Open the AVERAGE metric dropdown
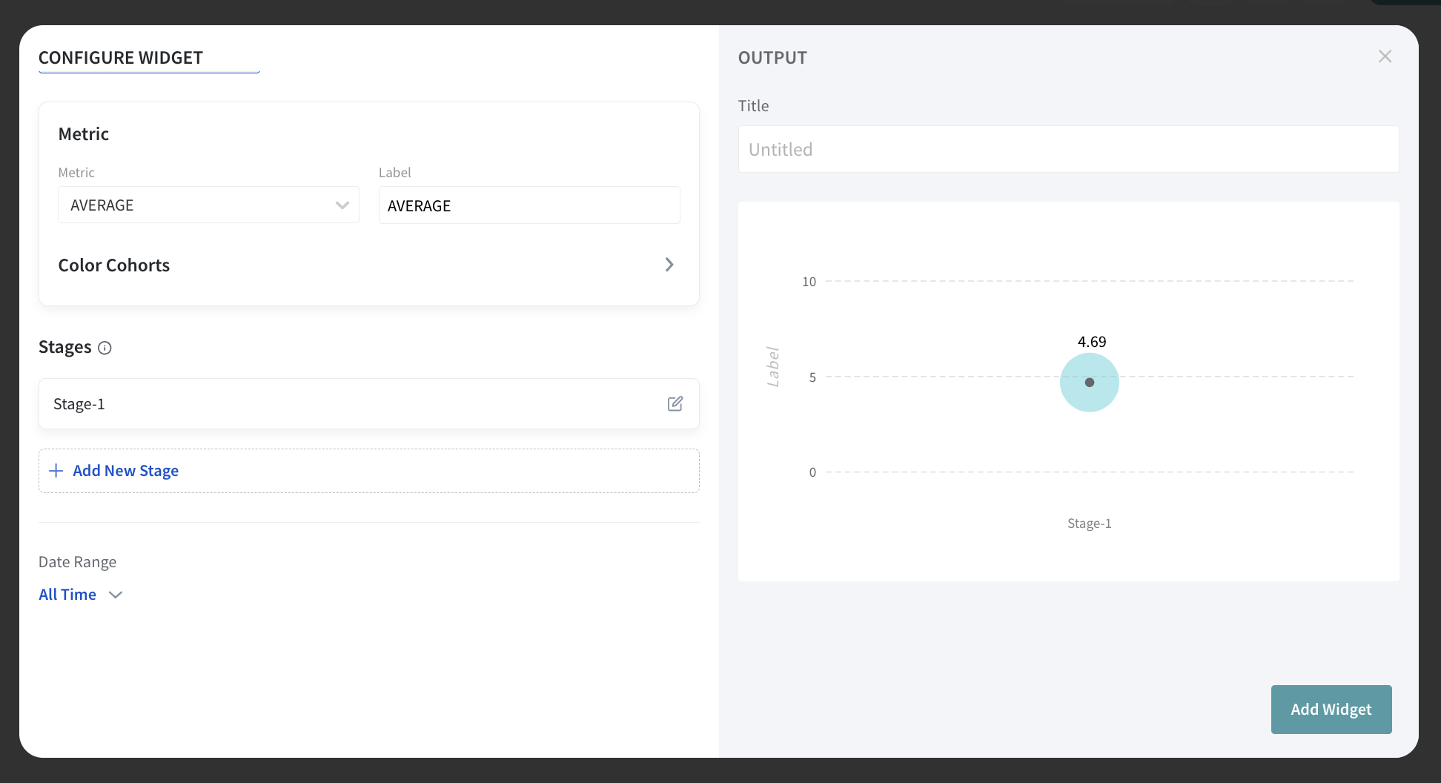Screen dimensions: 1441x783 (x=208, y=205)
